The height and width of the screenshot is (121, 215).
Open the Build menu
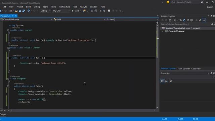[28, 7]
